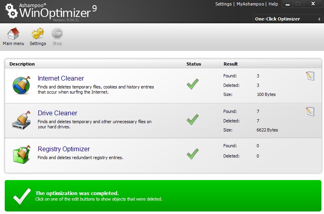
Task: Open the Drive Cleaner edit notepad icon
Action: coord(310,111)
